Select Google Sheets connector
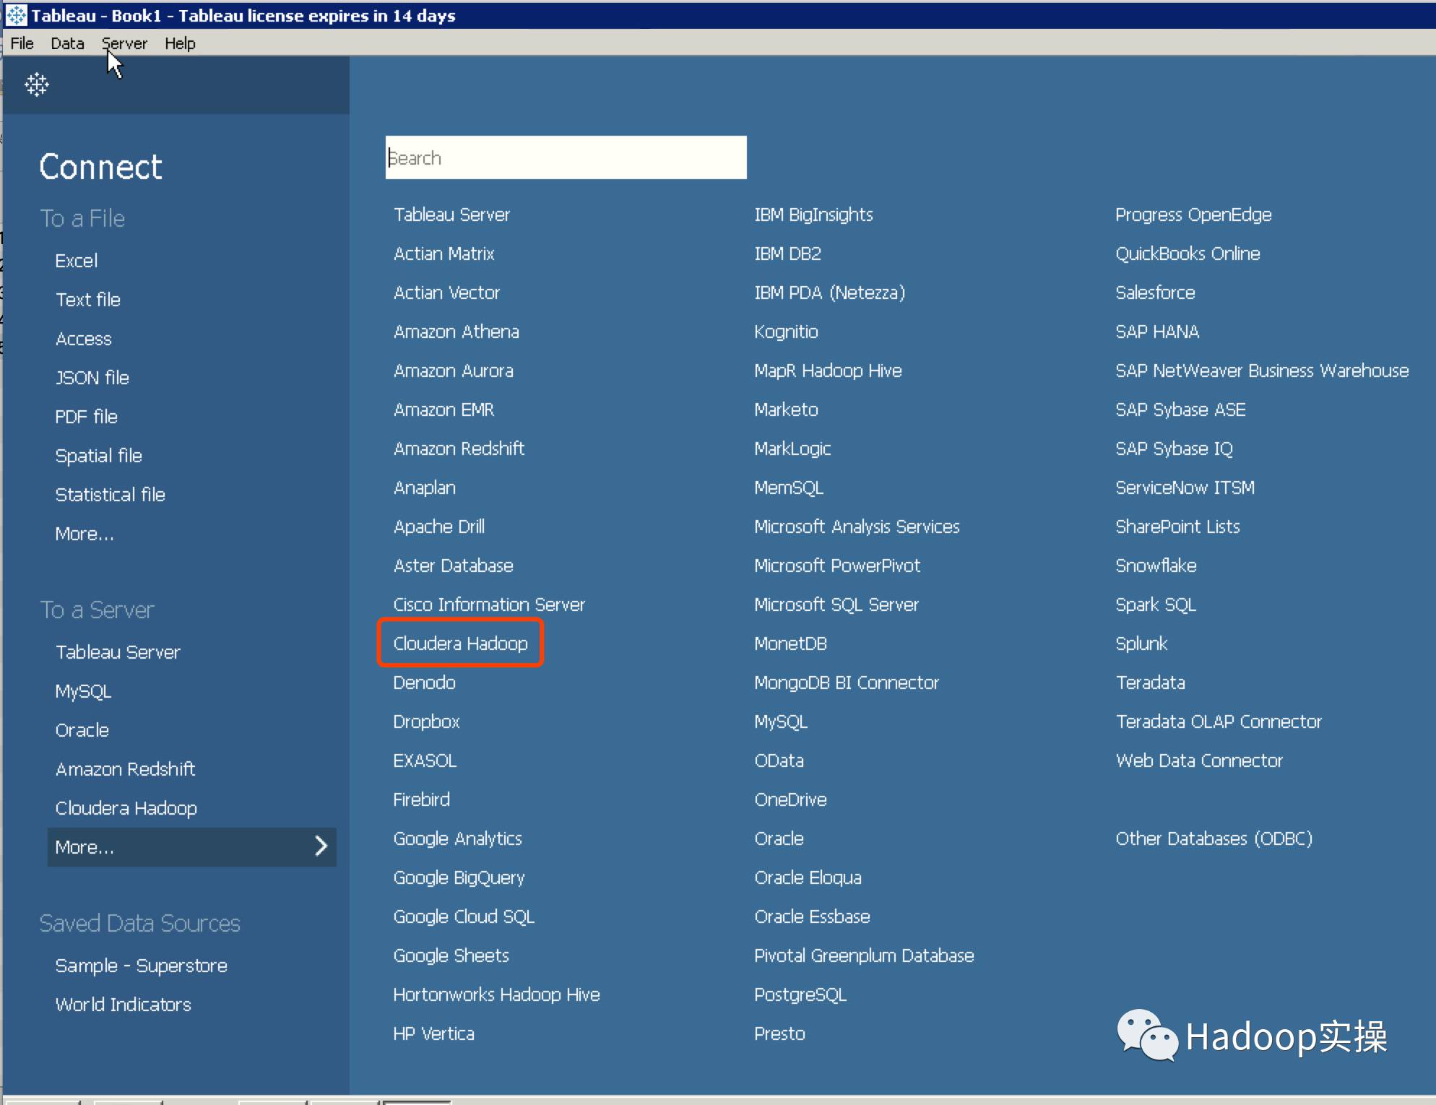Image resolution: width=1436 pixels, height=1105 pixels. tap(451, 955)
